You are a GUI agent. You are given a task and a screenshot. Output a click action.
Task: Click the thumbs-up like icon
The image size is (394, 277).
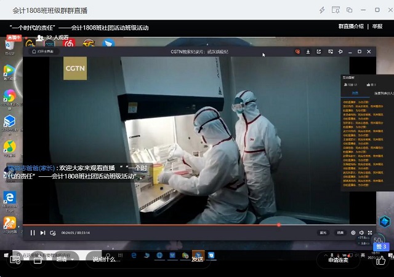pyautogui.click(x=380, y=260)
